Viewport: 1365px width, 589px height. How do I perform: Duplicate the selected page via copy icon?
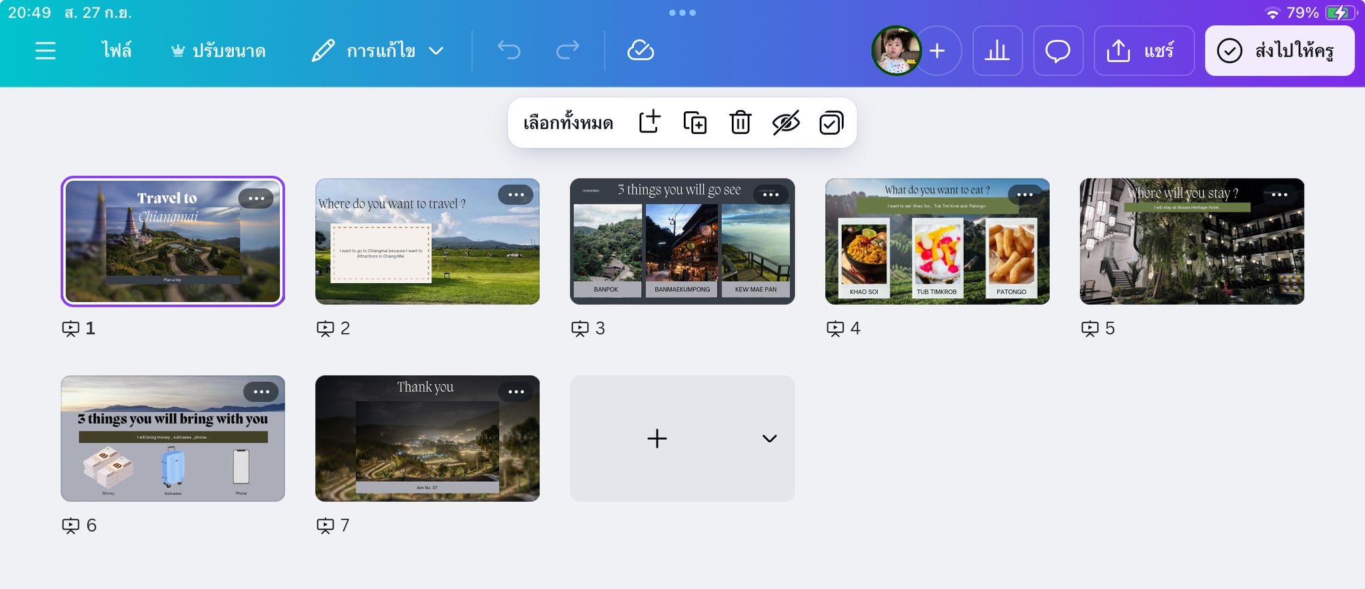point(694,123)
